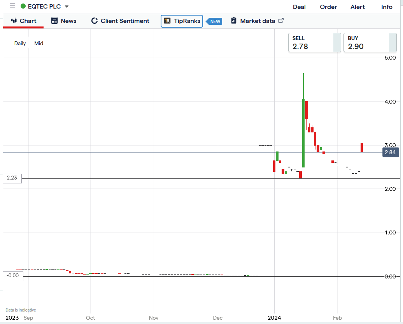The width and height of the screenshot is (403, 324).
Task: Click the external link arrow icon
Action: pyautogui.click(x=281, y=21)
